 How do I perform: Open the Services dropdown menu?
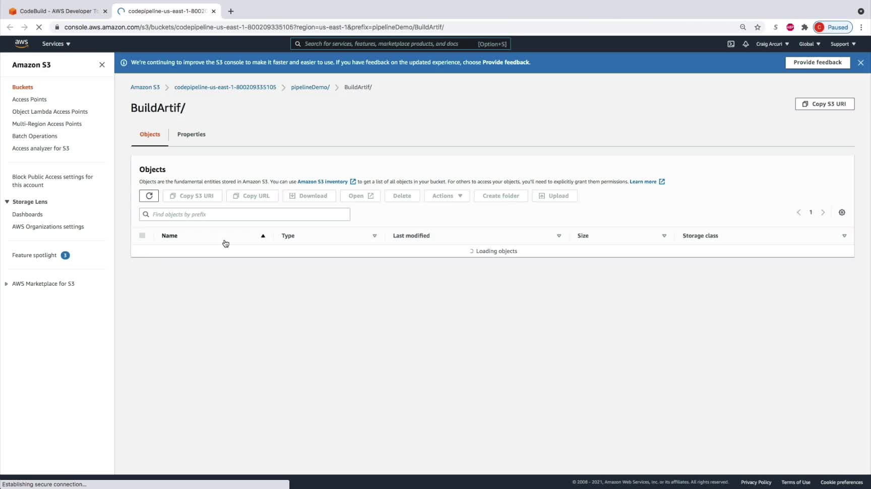coord(56,44)
